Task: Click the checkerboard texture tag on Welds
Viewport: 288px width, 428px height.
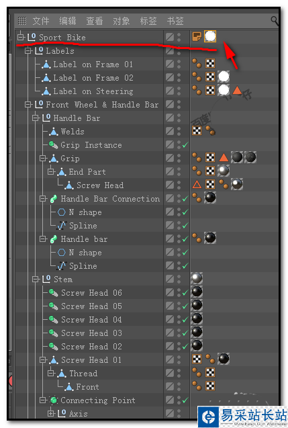Action: 197,130
